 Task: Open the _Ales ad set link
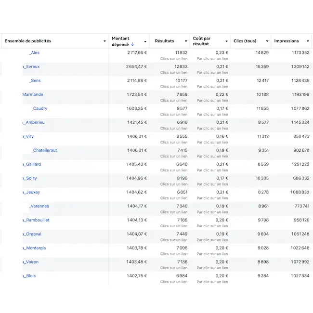34,52
